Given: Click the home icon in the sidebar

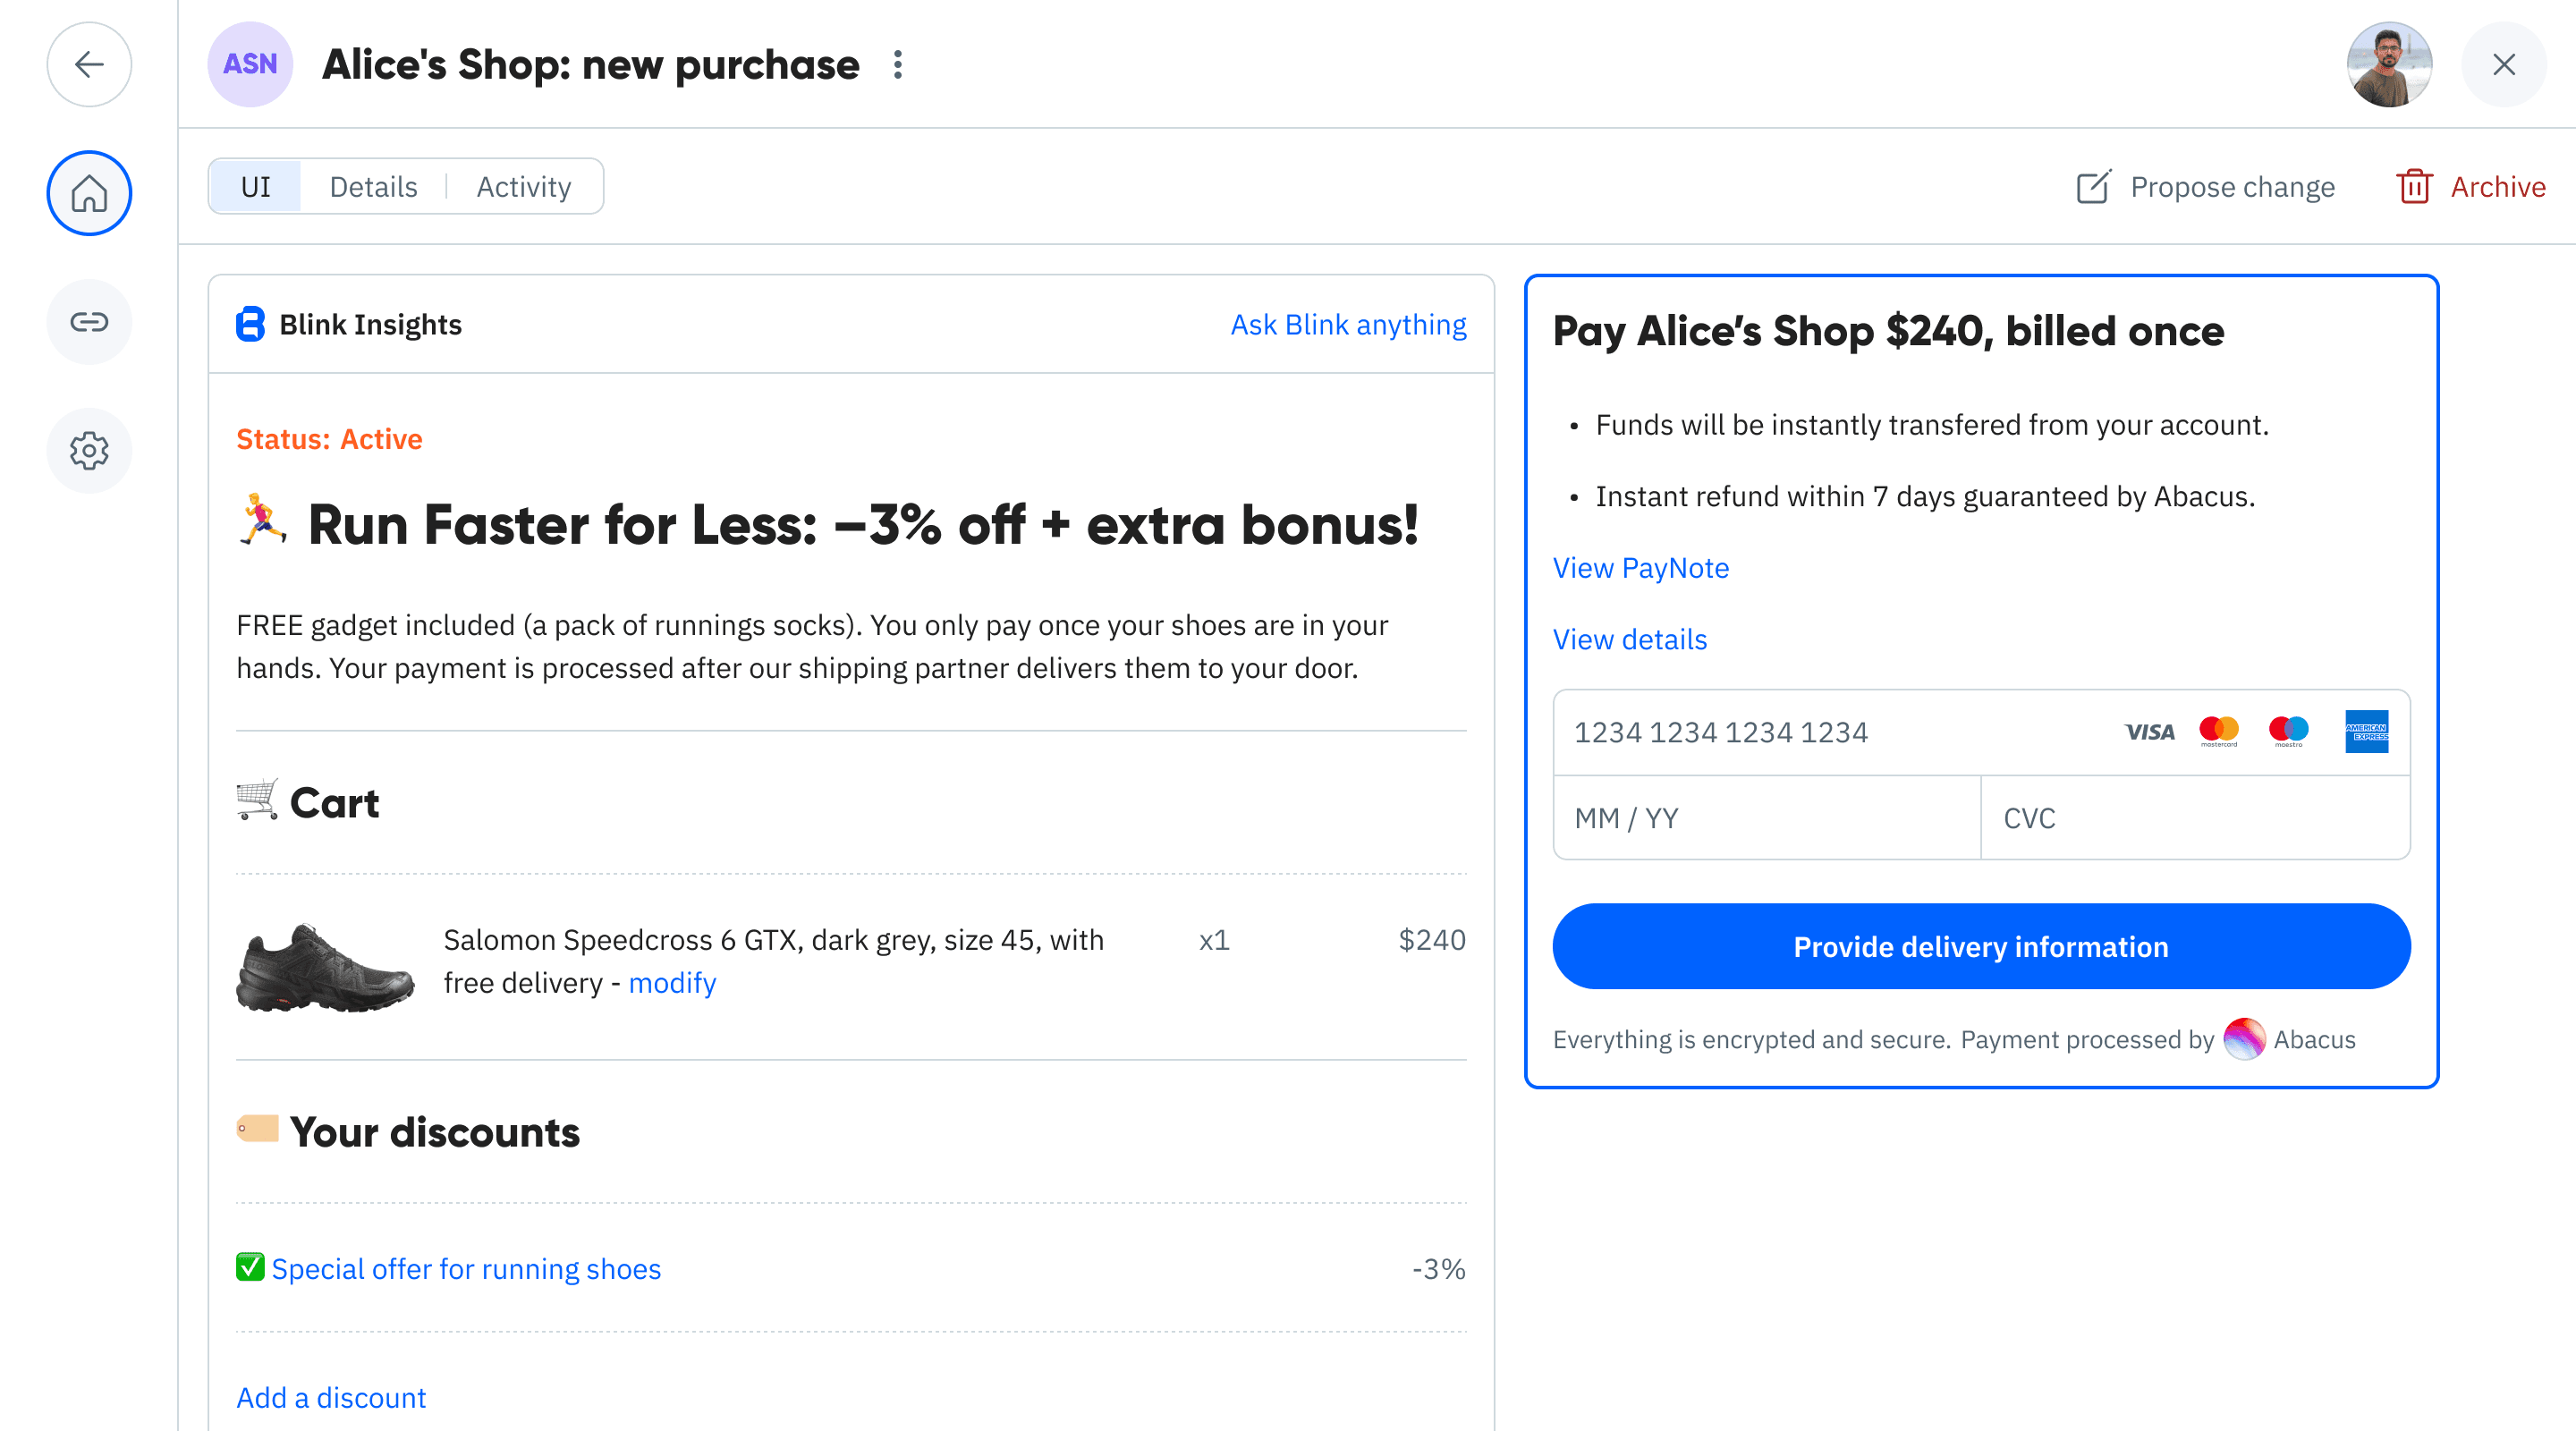Looking at the screenshot, I should (x=89, y=193).
